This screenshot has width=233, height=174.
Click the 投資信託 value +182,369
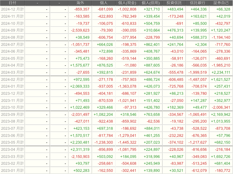click(x=175, y=107)
